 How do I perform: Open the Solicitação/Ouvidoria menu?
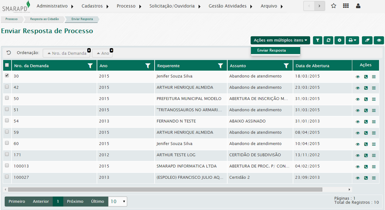pyautogui.click(x=174, y=6)
